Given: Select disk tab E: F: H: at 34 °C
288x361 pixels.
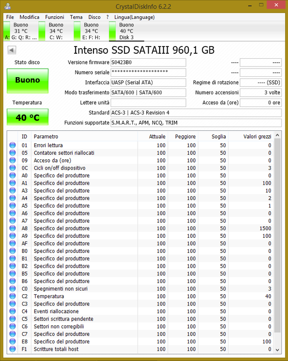Looking at the screenshot, I should [91, 31].
